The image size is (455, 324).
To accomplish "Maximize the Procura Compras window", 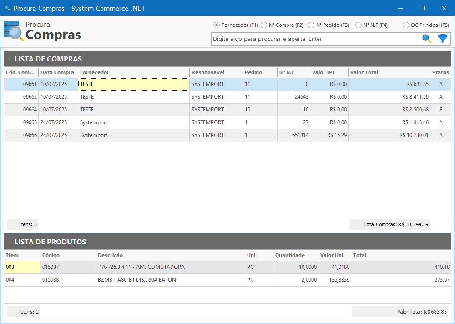I will click(x=422, y=8).
